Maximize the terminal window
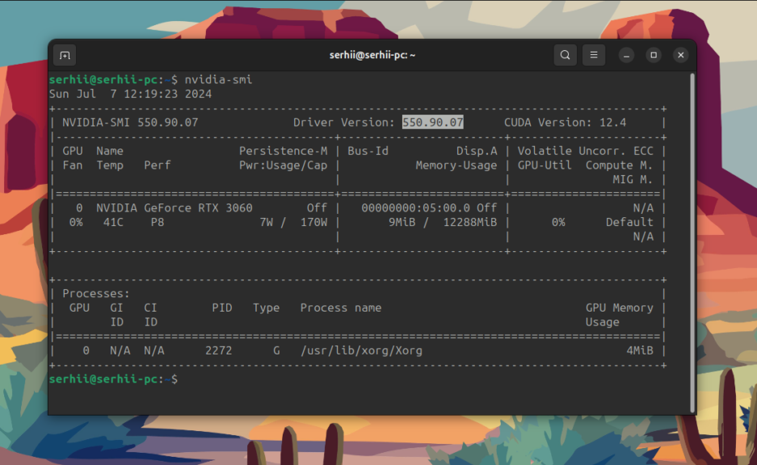 tap(654, 55)
